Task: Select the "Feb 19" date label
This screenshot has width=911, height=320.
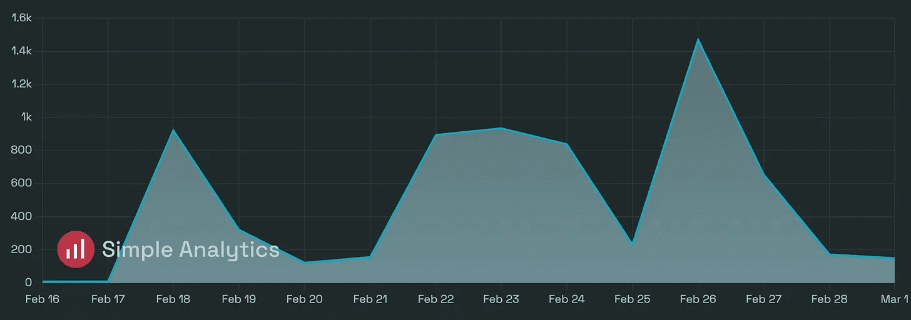Action: [x=239, y=299]
